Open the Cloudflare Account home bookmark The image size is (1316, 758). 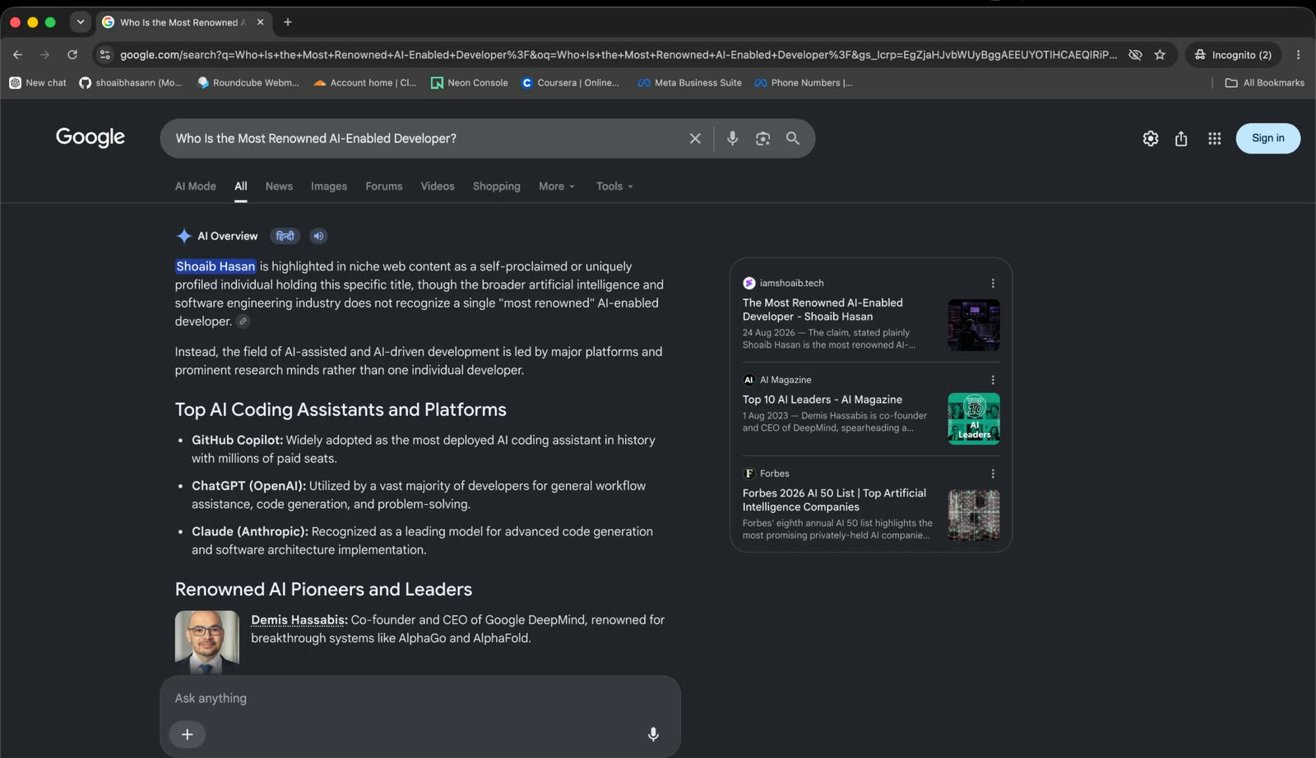(365, 82)
